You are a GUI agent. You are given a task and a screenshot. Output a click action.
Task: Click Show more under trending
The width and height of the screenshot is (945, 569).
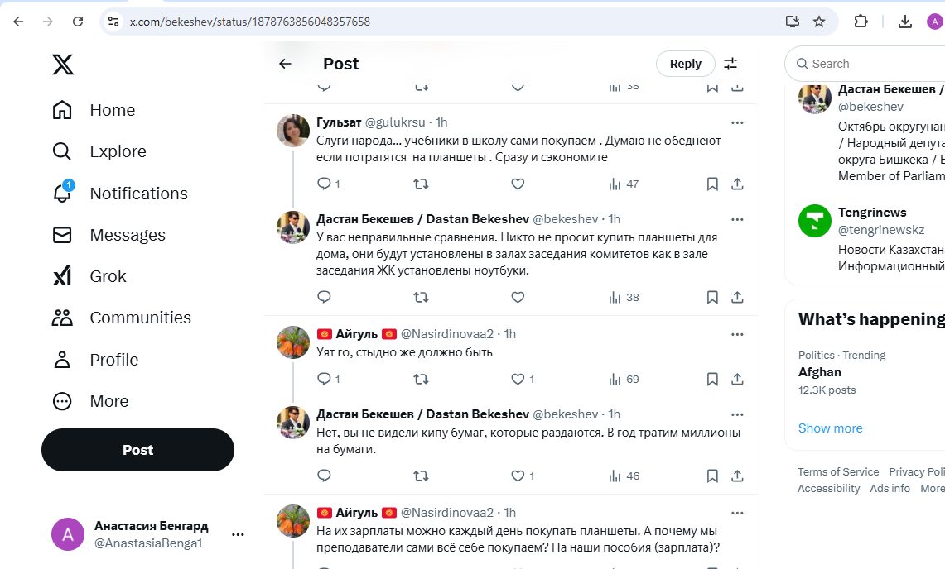click(830, 428)
